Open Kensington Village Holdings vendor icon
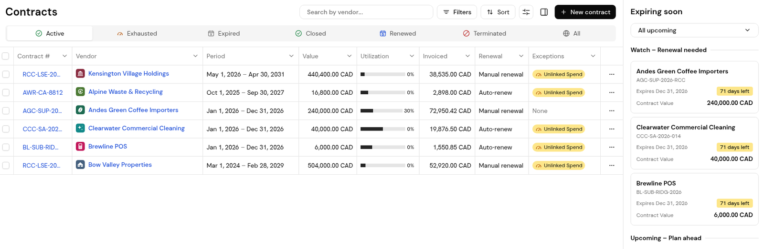The image size is (764, 249). tap(80, 74)
